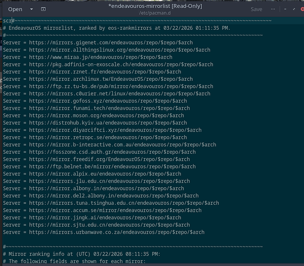The width and height of the screenshot is (304, 266).
Task: Minimize the text editor window
Action: pos(285,9)
